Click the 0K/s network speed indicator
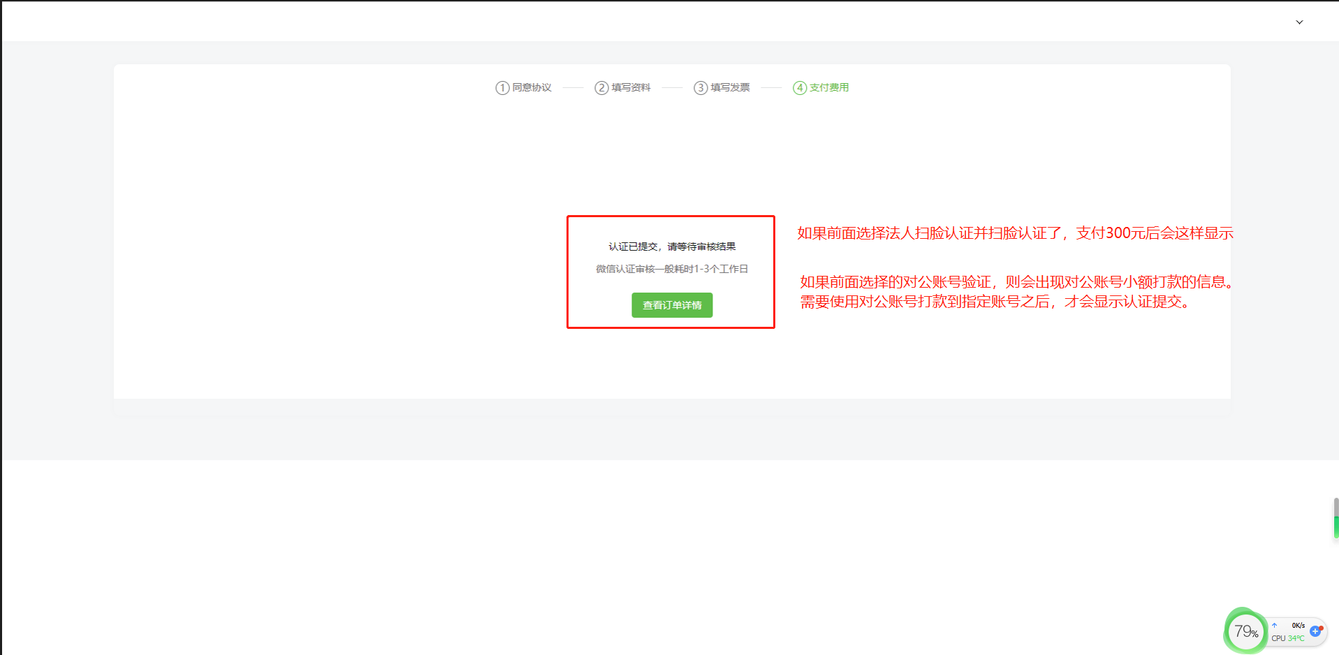This screenshot has width=1339, height=655. [x=1298, y=626]
